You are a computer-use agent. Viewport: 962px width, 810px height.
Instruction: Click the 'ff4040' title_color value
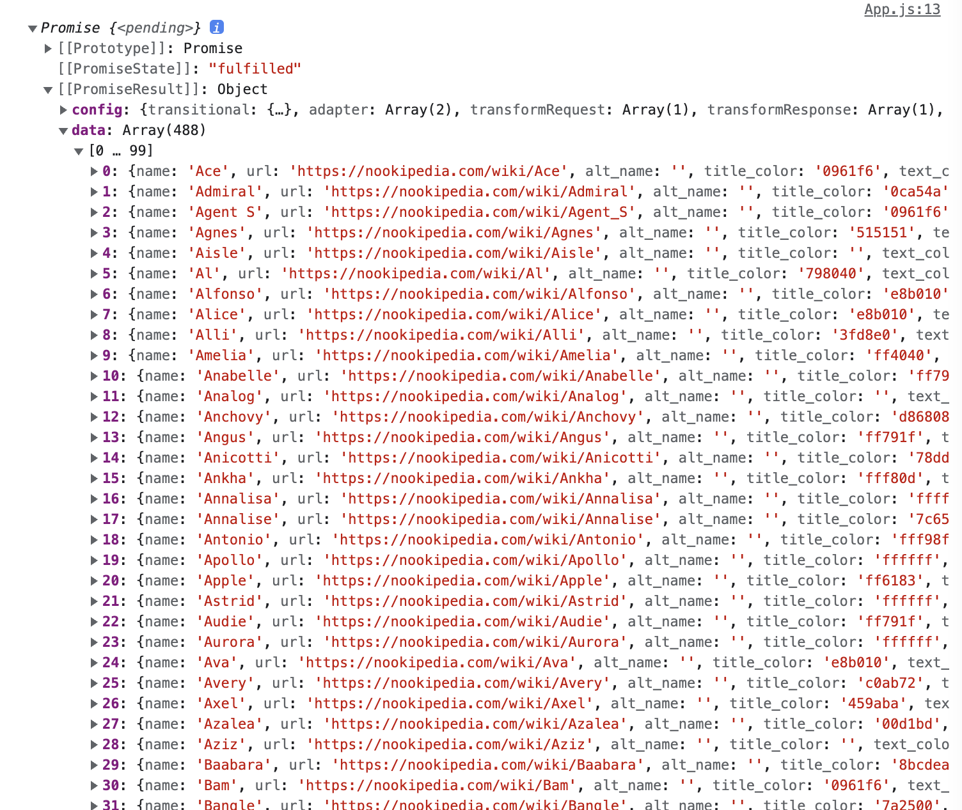coord(899,356)
